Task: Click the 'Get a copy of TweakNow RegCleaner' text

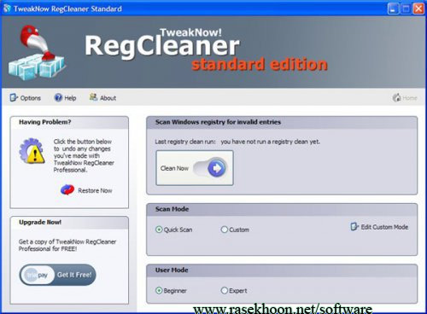Action: pyautogui.click(x=67, y=245)
